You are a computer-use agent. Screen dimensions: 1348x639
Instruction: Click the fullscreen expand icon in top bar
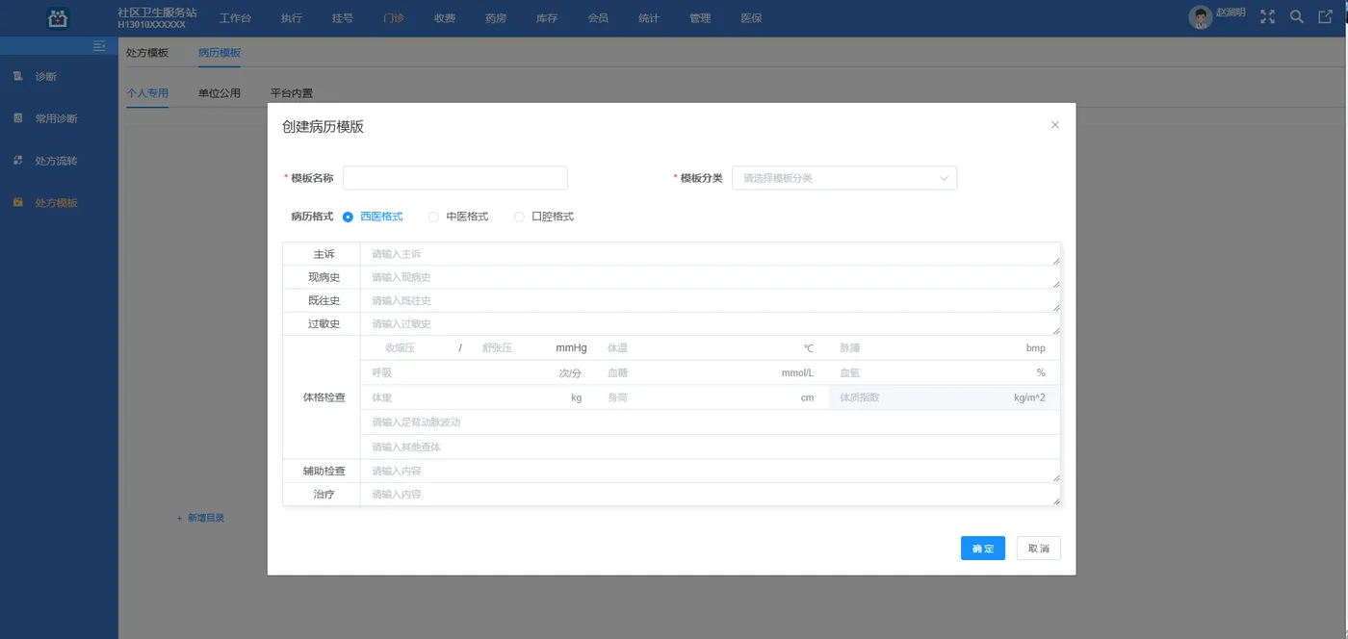click(1267, 16)
